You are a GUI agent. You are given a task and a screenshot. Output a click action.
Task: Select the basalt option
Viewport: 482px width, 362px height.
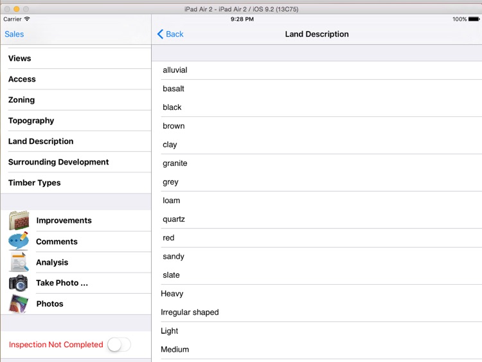point(317,89)
